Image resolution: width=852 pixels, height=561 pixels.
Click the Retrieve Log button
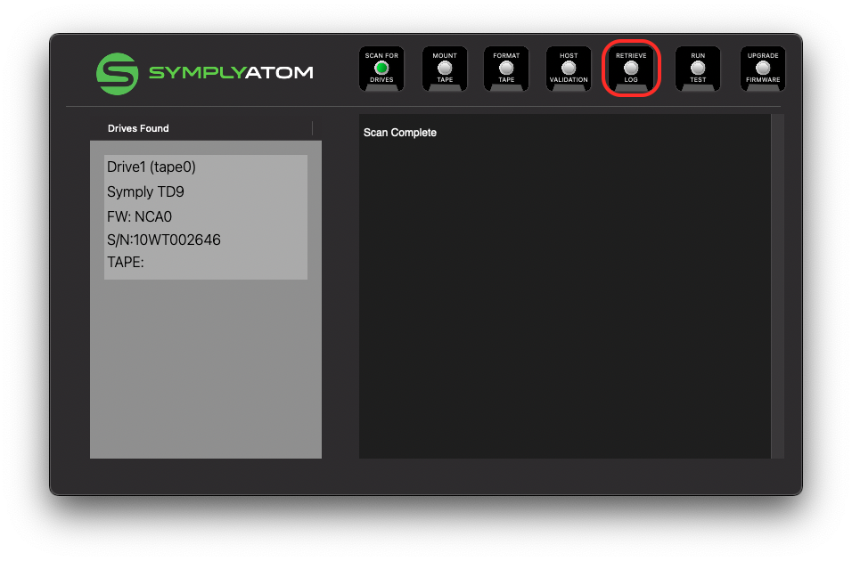click(631, 69)
